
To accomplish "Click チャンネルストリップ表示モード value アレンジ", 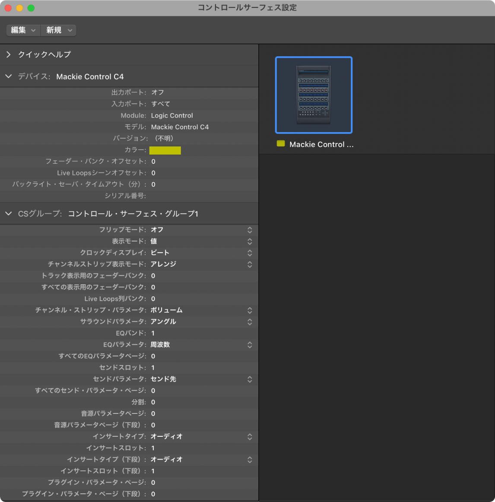I will (x=163, y=264).
